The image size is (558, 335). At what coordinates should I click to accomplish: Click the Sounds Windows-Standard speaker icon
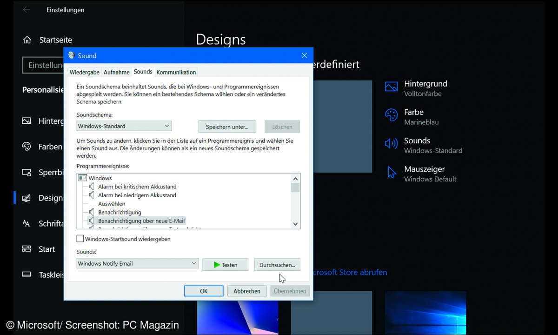point(392,143)
